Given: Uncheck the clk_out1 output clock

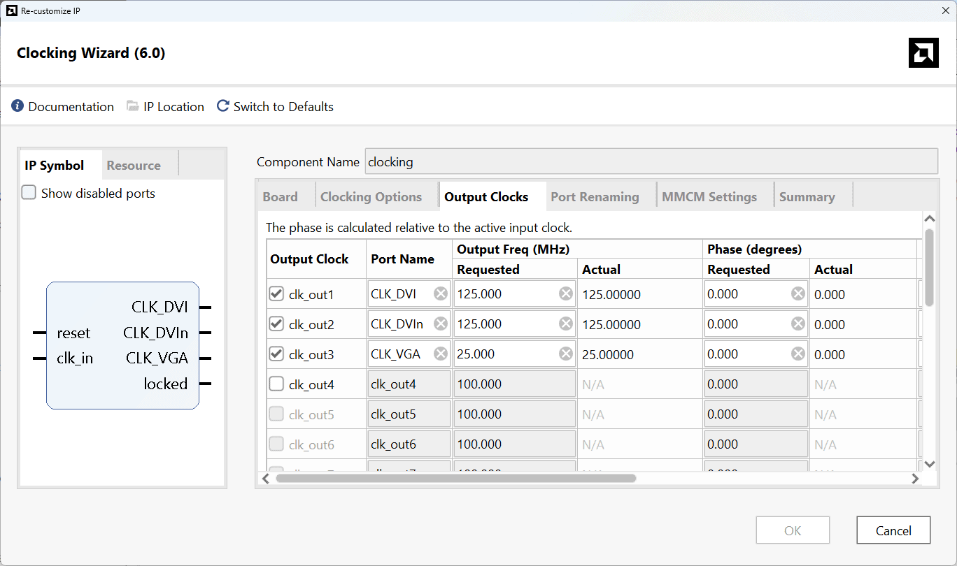Looking at the screenshot, I should coord(276,294).
